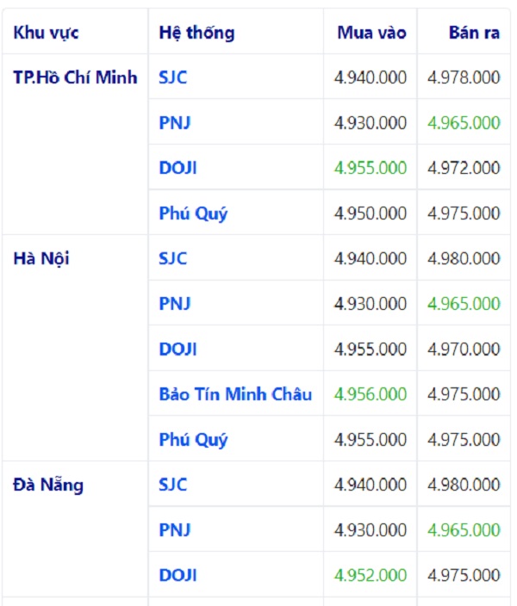The width and height of the screenshot is (517, 606).
Task: Select the Bán ra column header
Action: (x=474, y=34)
